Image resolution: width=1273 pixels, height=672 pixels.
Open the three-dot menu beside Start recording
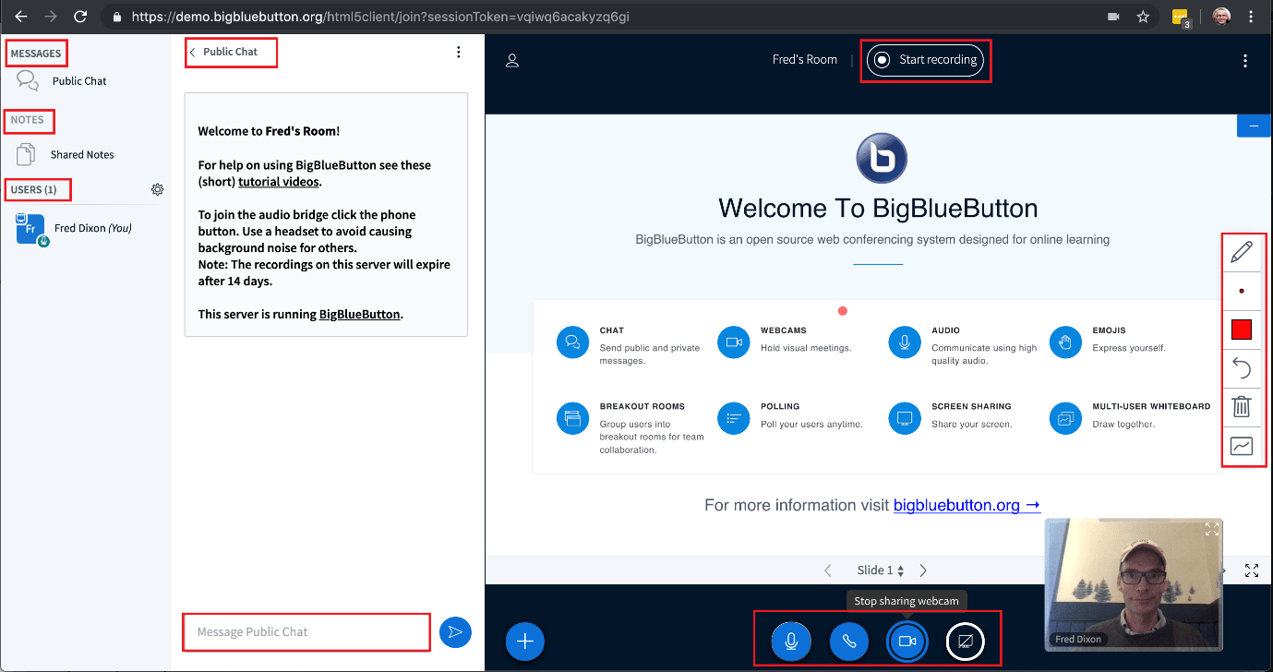[1245, 61]
